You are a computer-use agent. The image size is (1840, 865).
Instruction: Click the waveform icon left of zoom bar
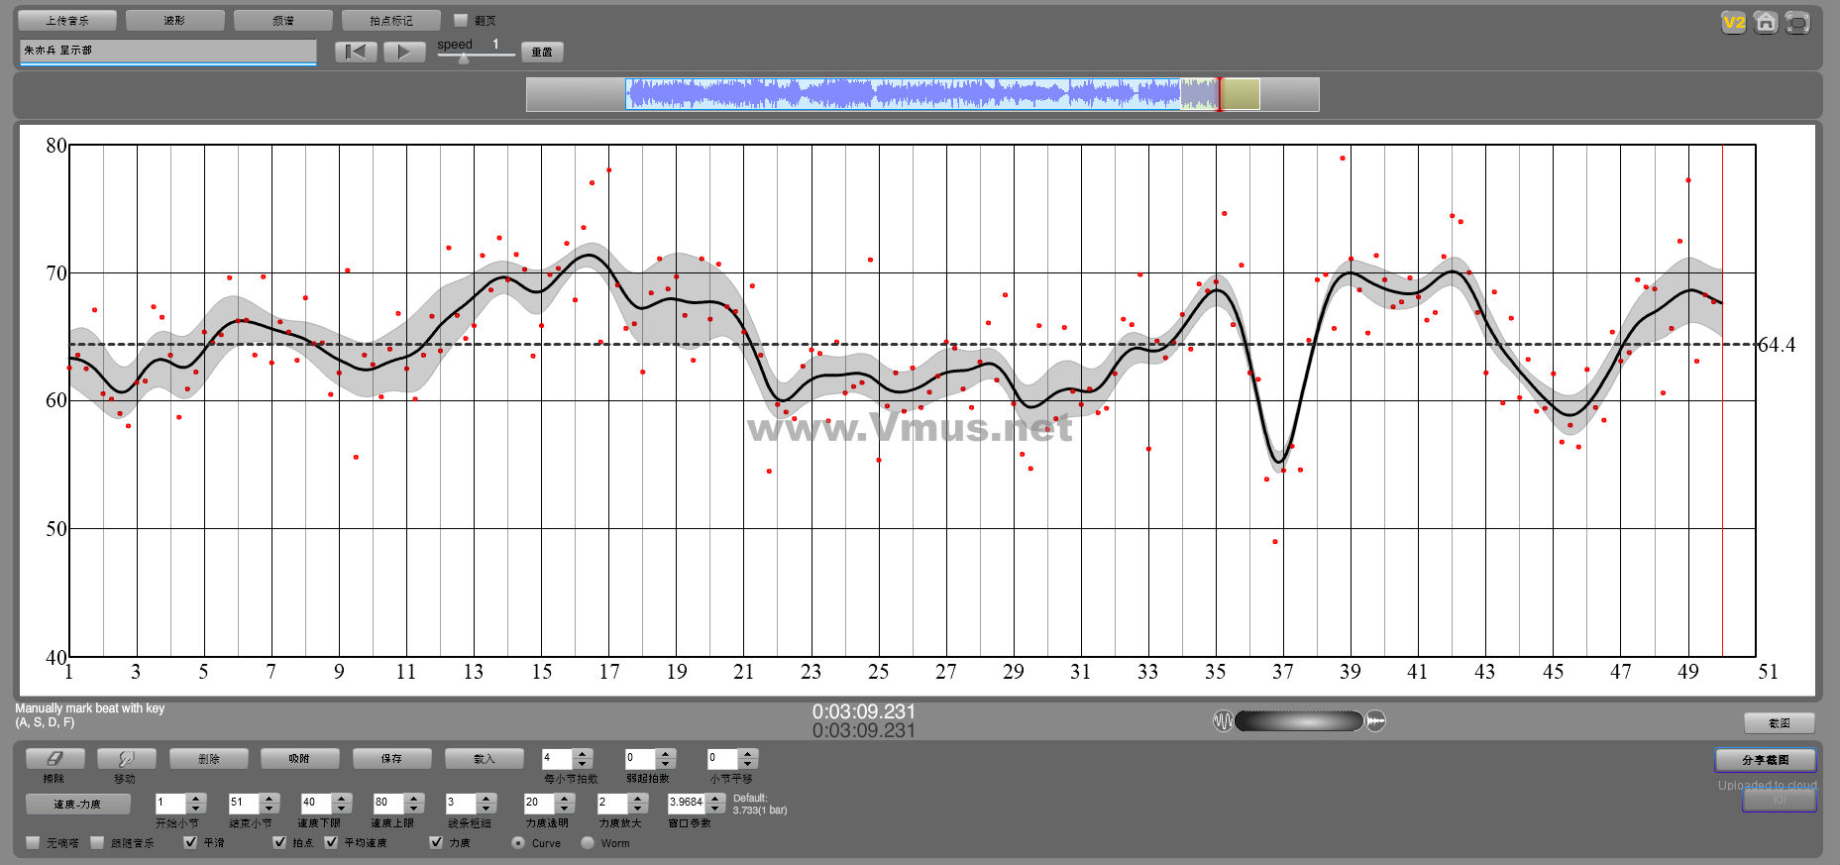click(1223, 721)
